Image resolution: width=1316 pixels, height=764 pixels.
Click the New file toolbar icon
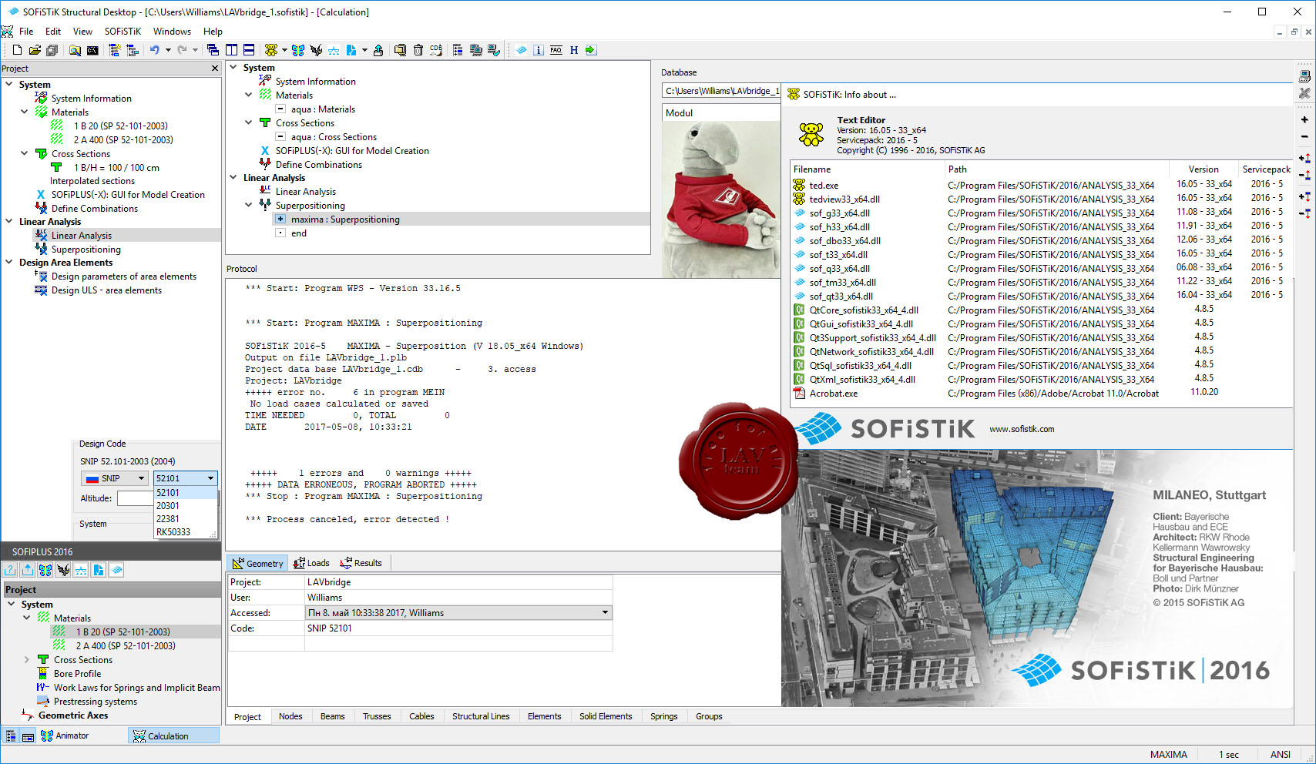17,50
